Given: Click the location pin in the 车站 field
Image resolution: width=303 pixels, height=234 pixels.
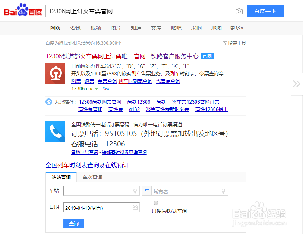Looking at the screenshot, I should point(135,191).
